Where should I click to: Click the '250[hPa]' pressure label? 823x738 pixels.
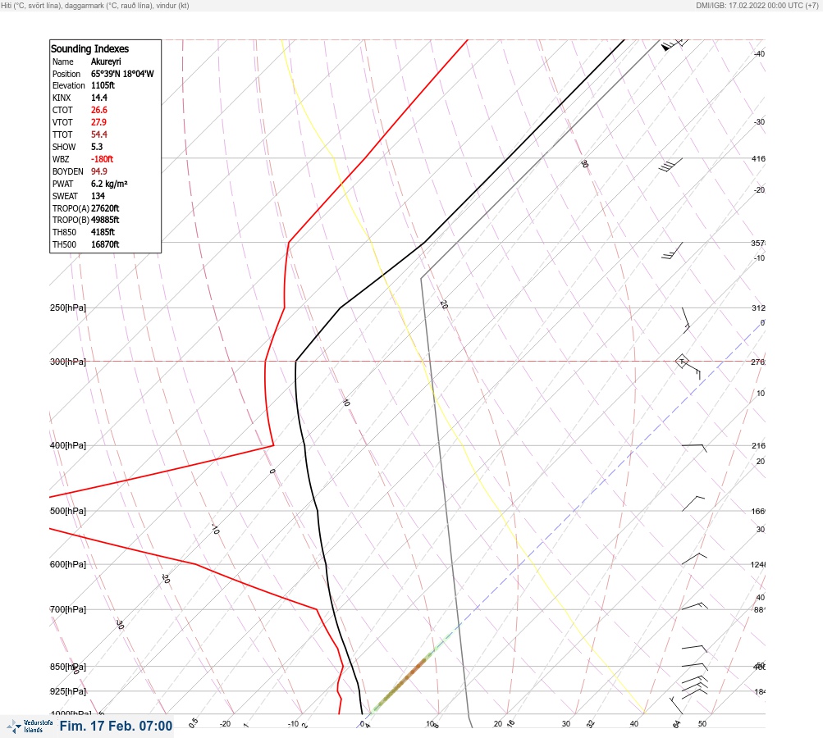(68, 307)
